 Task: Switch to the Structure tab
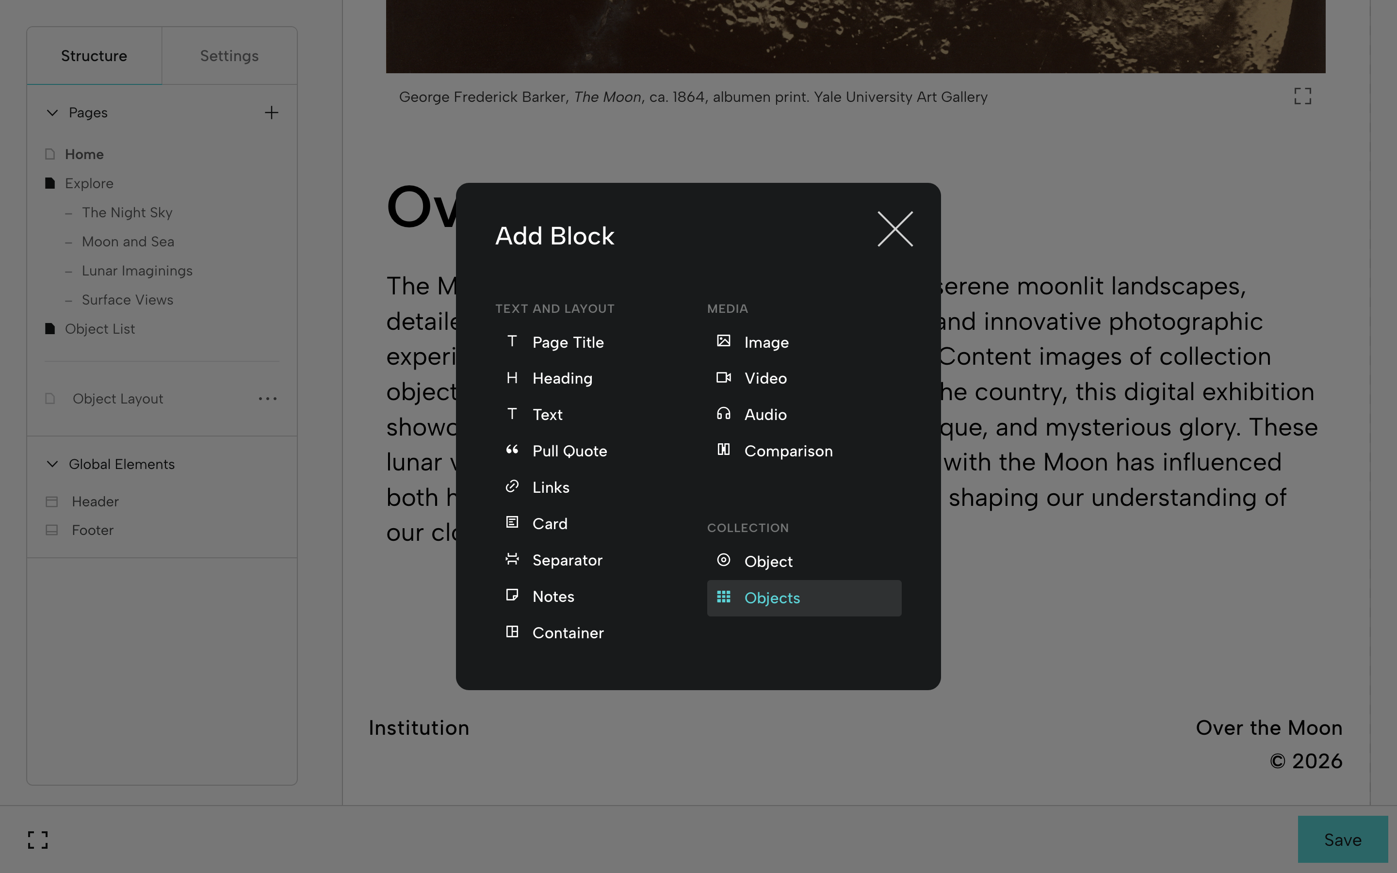94,55
